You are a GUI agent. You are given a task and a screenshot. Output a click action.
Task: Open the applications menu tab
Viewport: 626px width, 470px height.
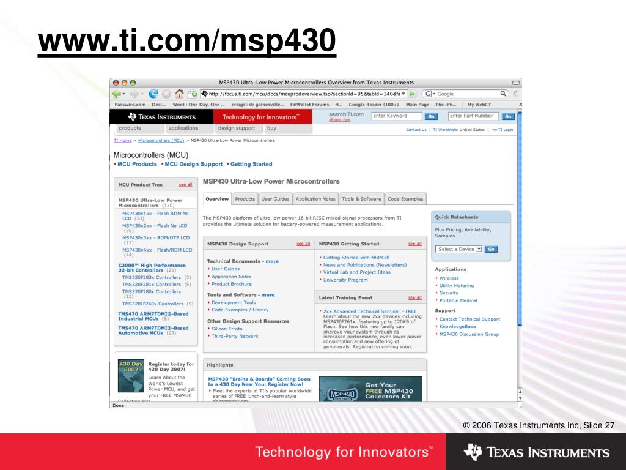click(190, 129)
